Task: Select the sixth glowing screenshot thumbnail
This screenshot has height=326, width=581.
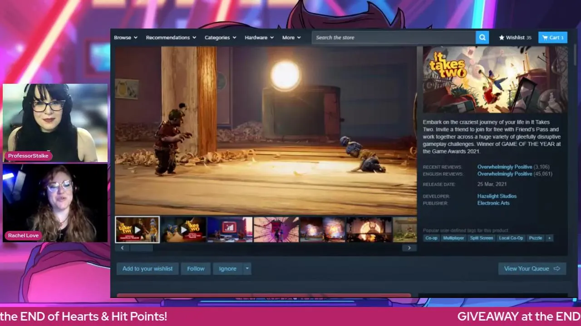Action: [369, 230]
